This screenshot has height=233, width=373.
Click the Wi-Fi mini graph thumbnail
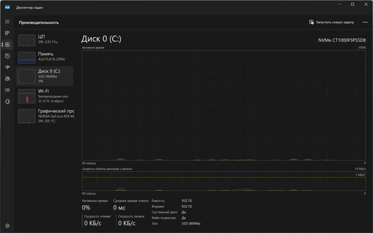pos(26,96)
